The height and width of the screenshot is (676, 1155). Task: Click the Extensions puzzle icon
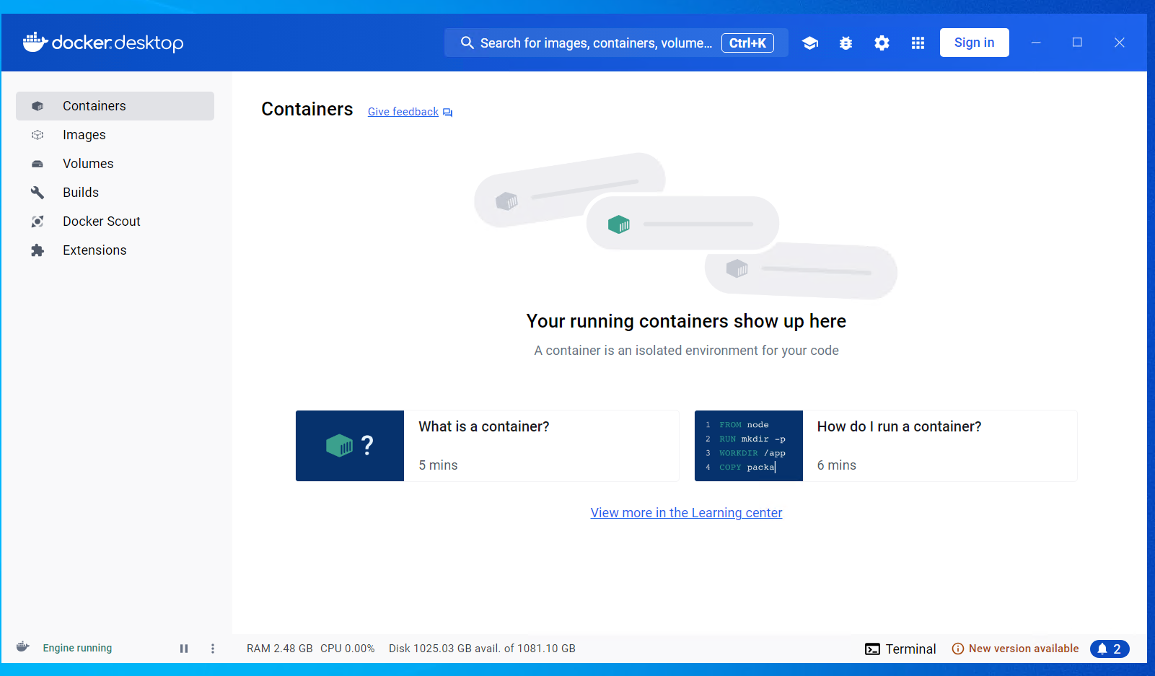click(38, 250)
